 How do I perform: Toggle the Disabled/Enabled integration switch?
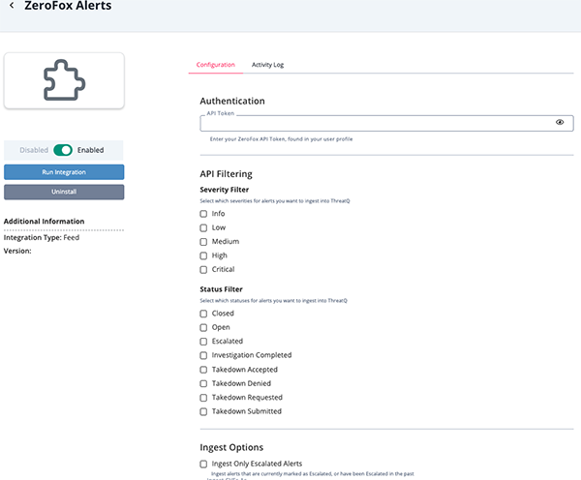63,150
